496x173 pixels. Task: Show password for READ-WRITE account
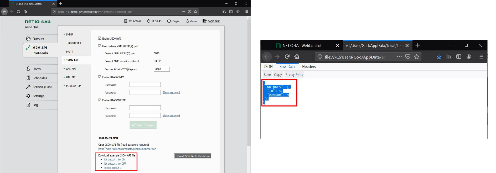pyautogui.click(x=171, y=116)
